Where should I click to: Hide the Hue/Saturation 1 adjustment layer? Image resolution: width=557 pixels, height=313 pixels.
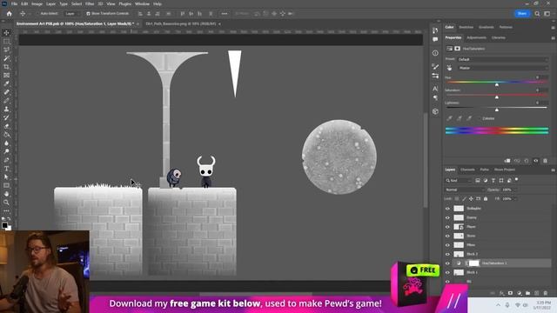pyautogui.click(x=447, y=263)
